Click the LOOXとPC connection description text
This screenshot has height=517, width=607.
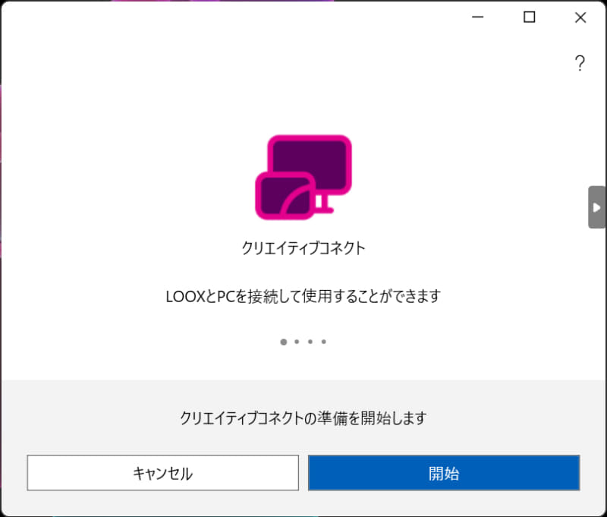303,295
